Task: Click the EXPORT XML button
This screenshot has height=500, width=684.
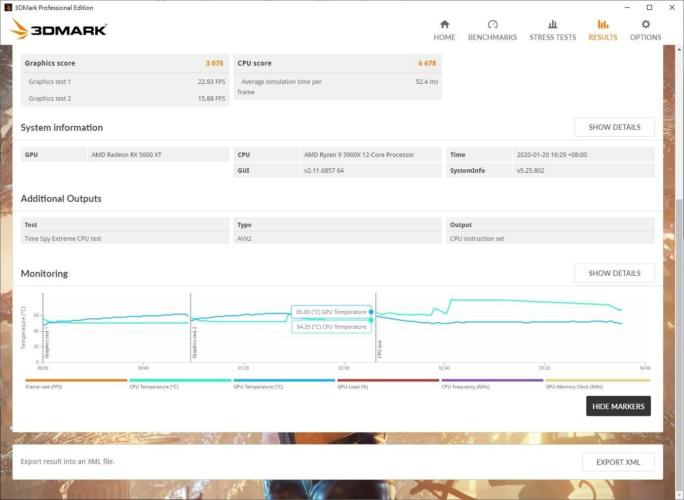Action: point(618,462)
